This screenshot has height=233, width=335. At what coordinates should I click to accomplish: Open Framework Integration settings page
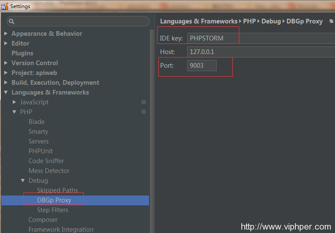point(61,230)
